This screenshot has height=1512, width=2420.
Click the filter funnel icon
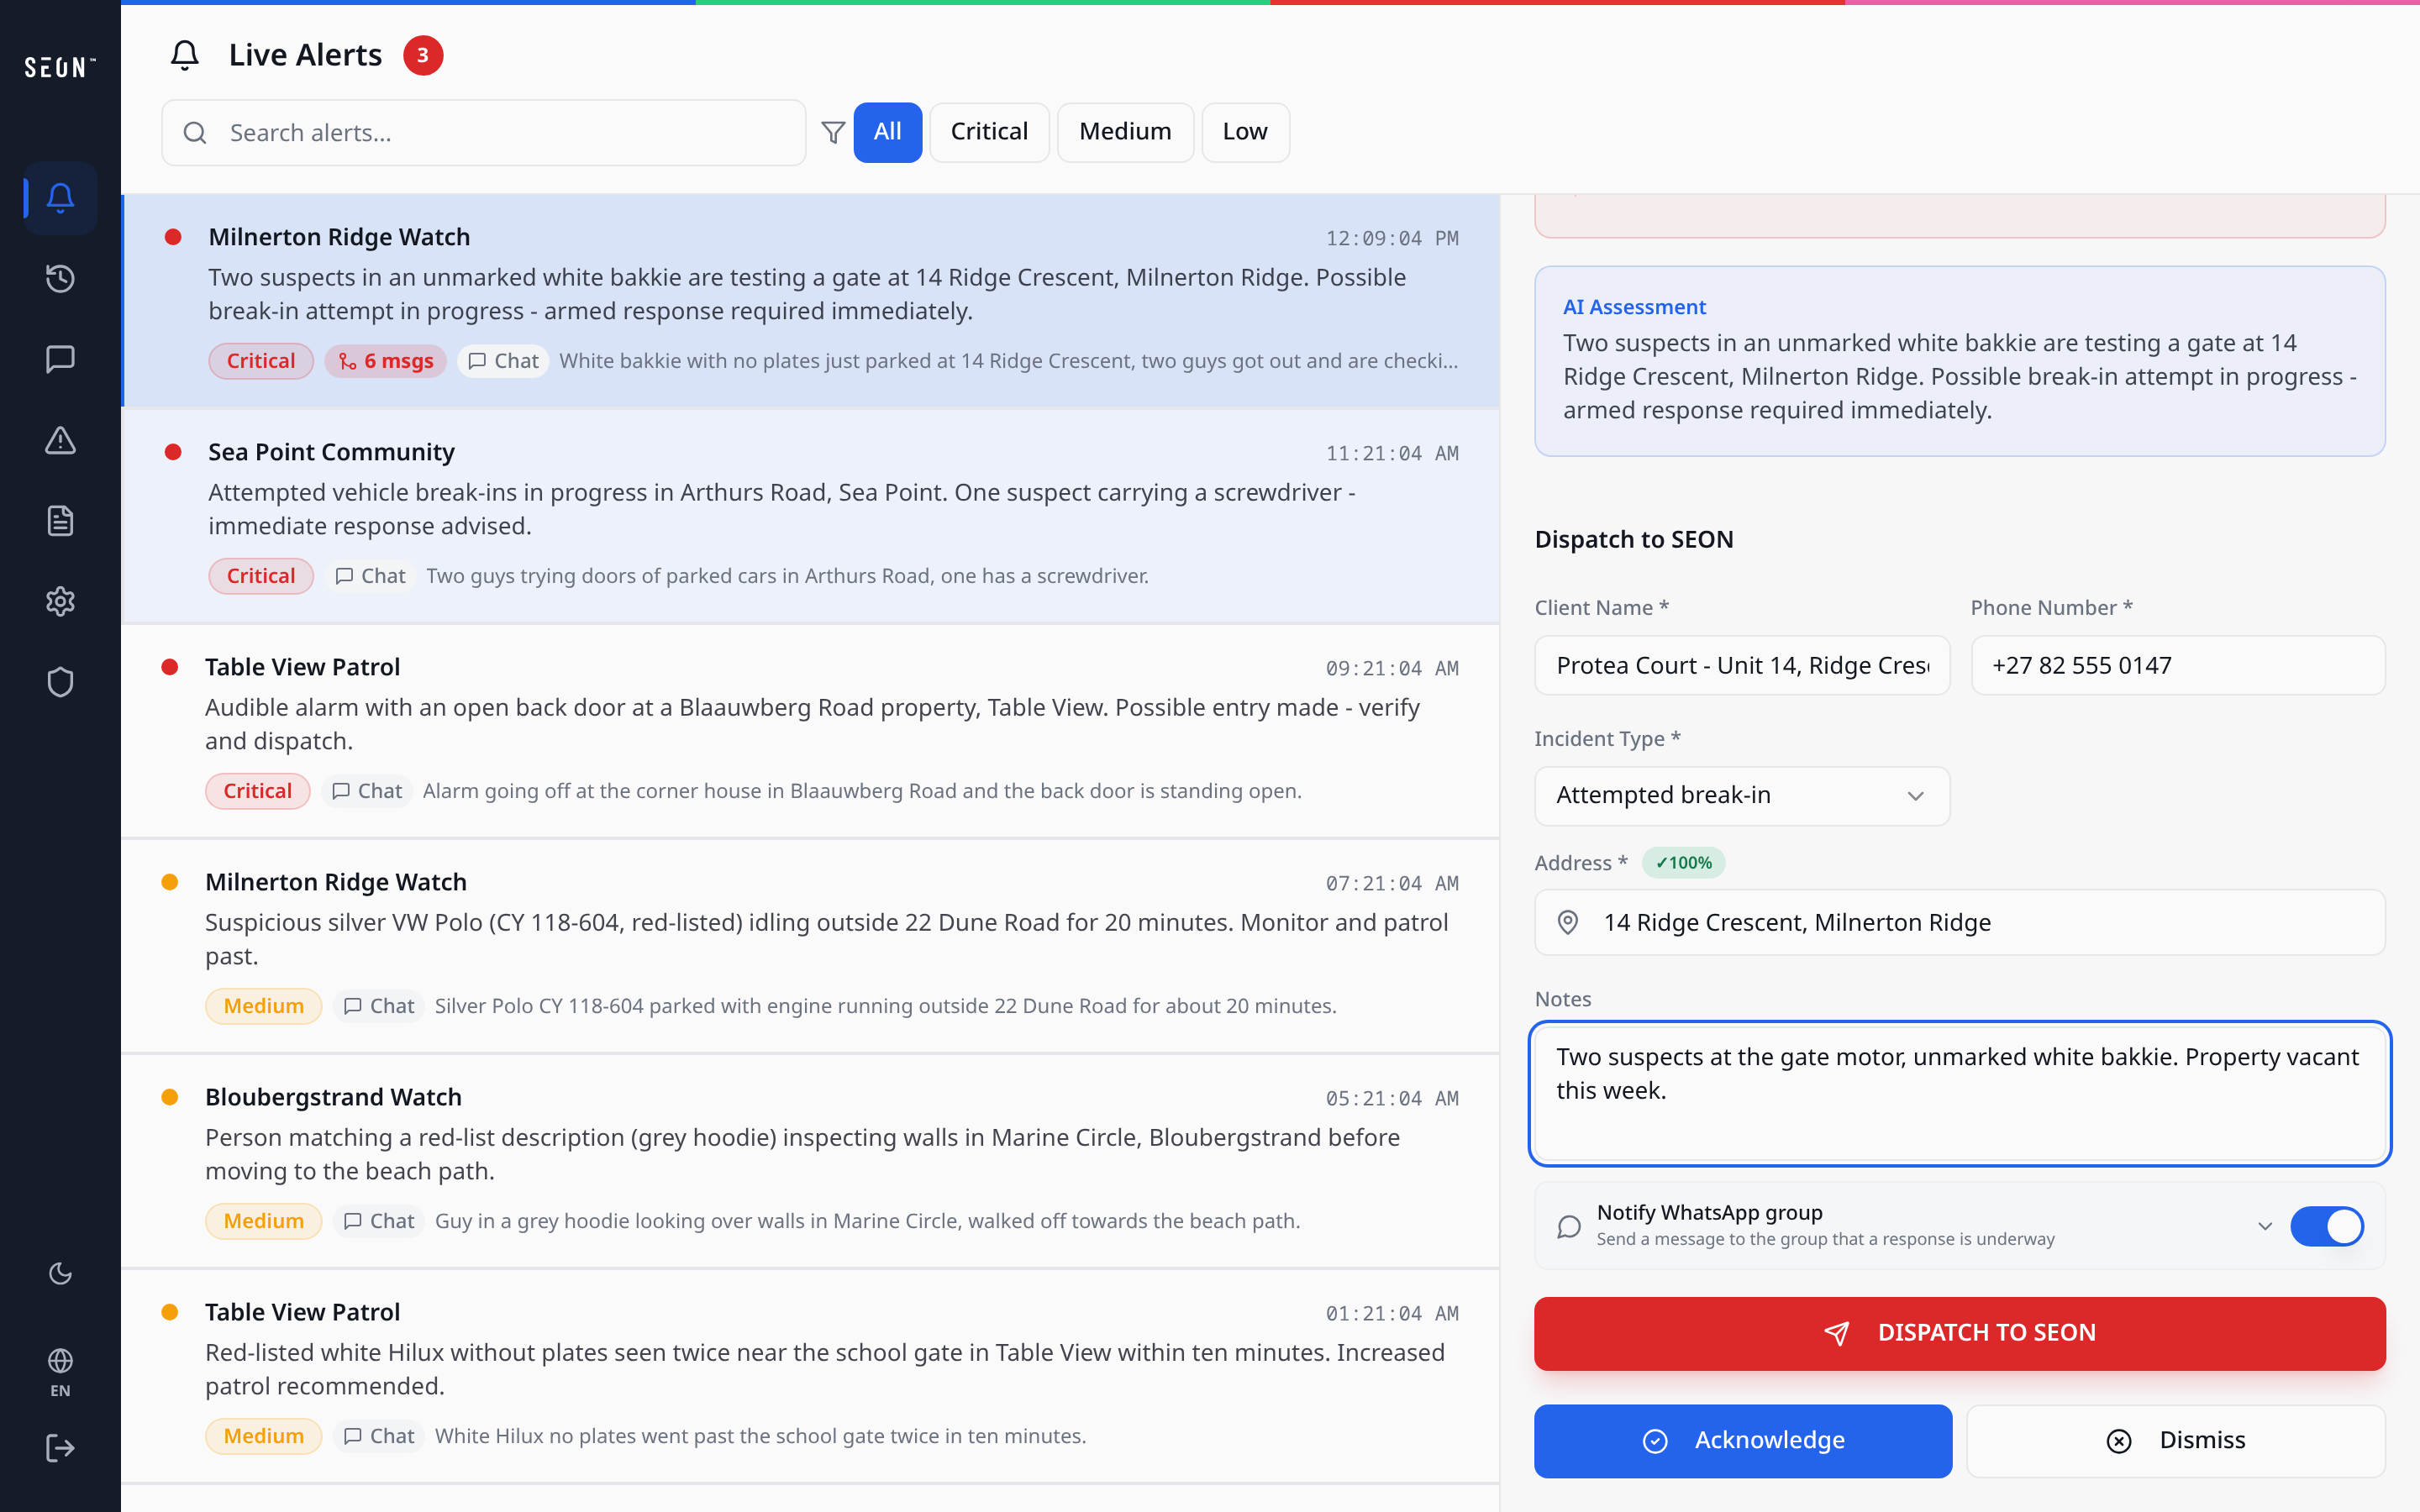pos(833,132)
